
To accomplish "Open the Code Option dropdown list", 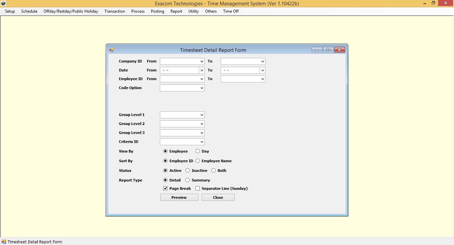I will click(x=202, y=88).
